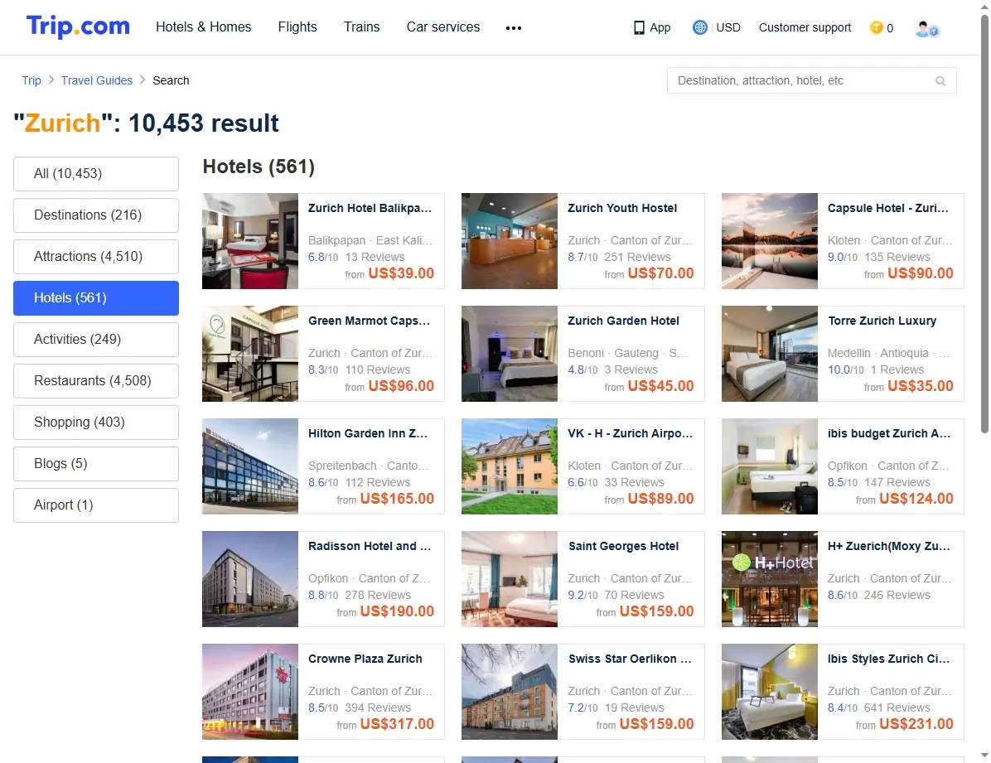Open the Trip Coins icon
991x763 pixels.
(x=876, y=27)
